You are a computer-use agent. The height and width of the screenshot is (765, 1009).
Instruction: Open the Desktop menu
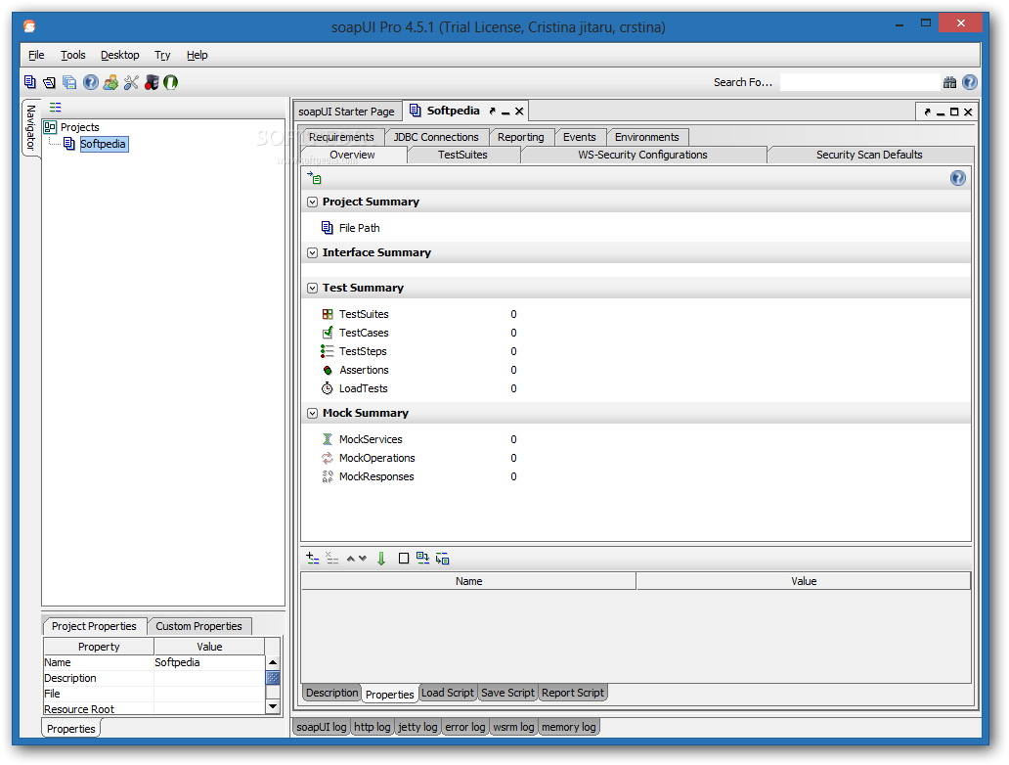[119, 55]
